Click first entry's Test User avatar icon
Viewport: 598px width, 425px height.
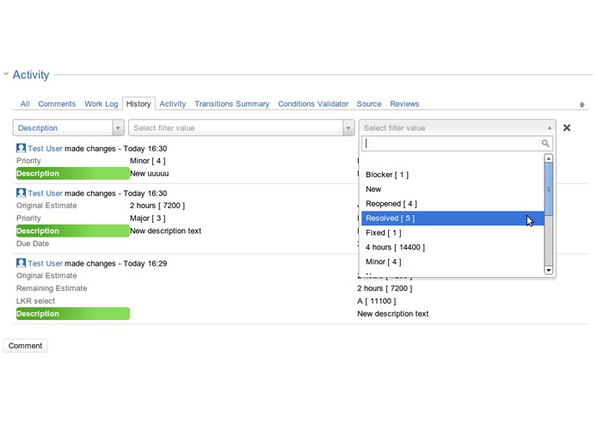(x=21, y=148)
